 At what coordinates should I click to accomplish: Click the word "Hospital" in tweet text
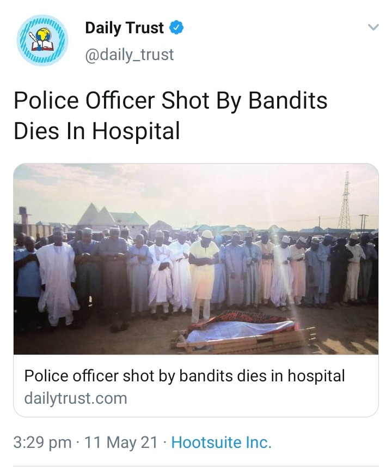136,131
